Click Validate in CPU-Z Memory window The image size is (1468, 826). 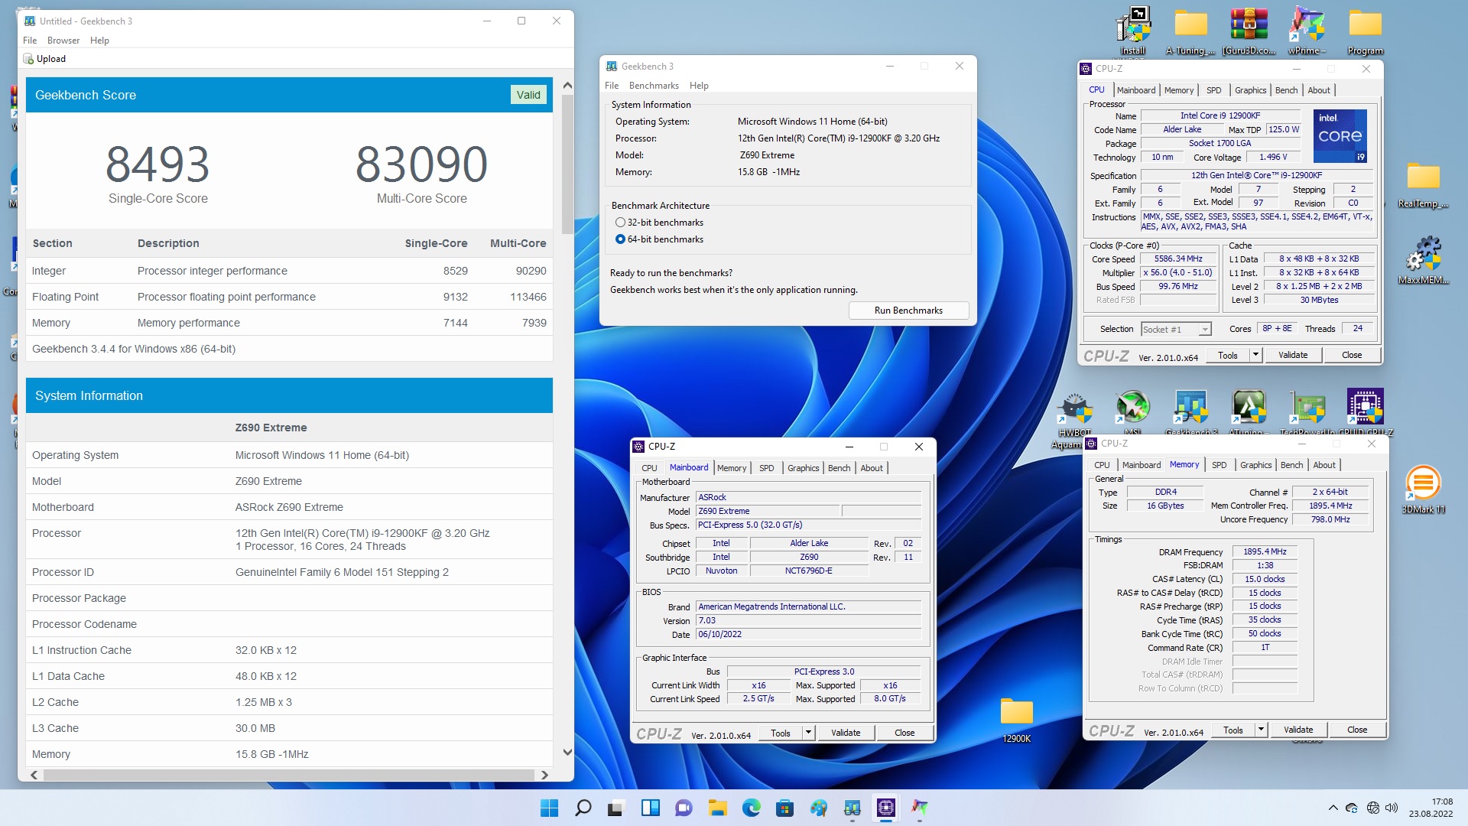(x=1298, y=730)
